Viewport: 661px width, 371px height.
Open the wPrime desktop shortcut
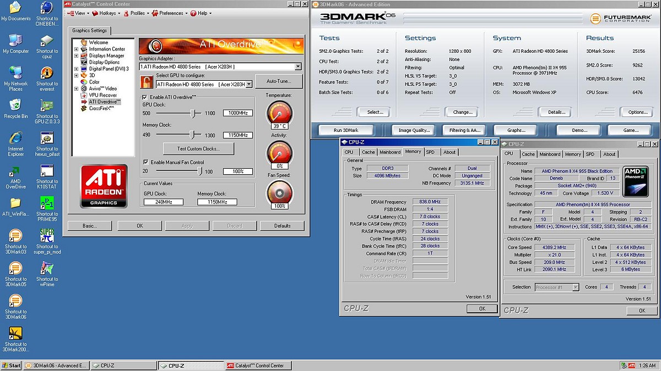tap(47, 269)
